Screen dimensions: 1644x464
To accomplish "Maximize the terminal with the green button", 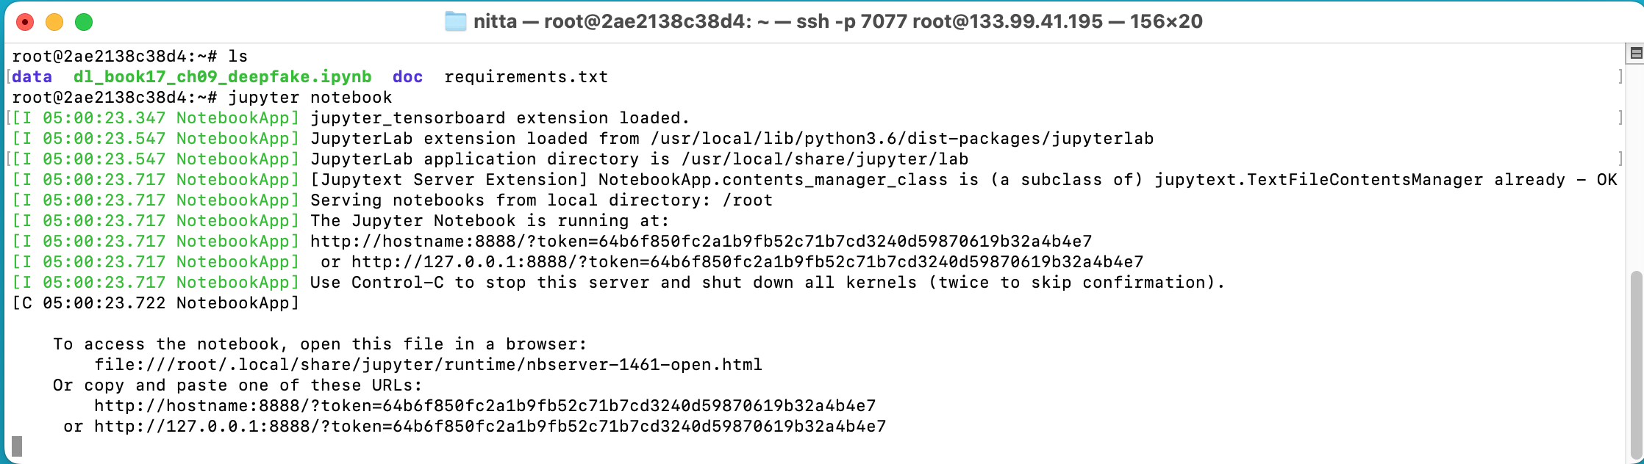I will point(84,22).
